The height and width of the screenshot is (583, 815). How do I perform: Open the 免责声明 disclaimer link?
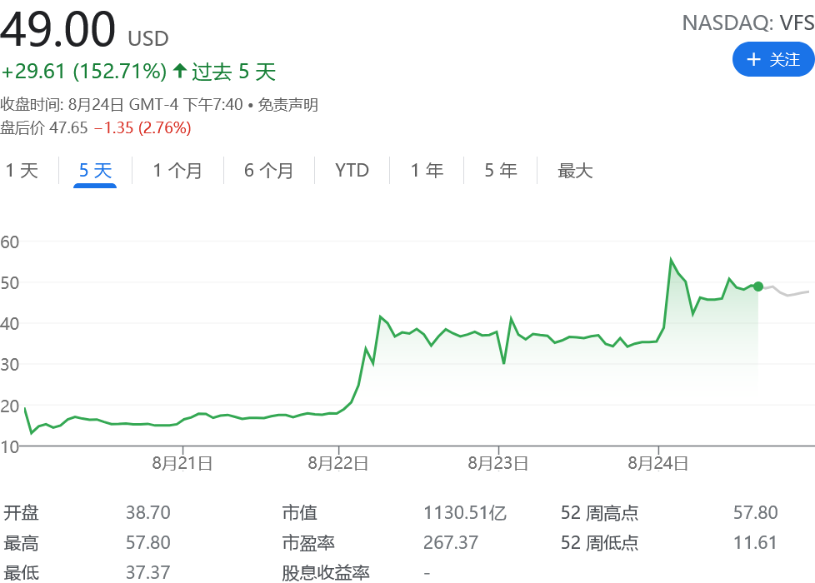287,105
